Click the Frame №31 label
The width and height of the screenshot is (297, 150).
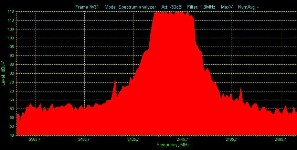pyautogui.click(x=87, y=7)
